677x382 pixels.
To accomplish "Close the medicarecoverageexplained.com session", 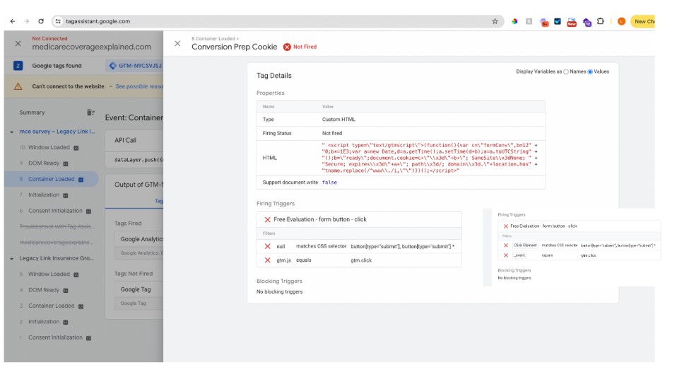I will click(18, 44).
